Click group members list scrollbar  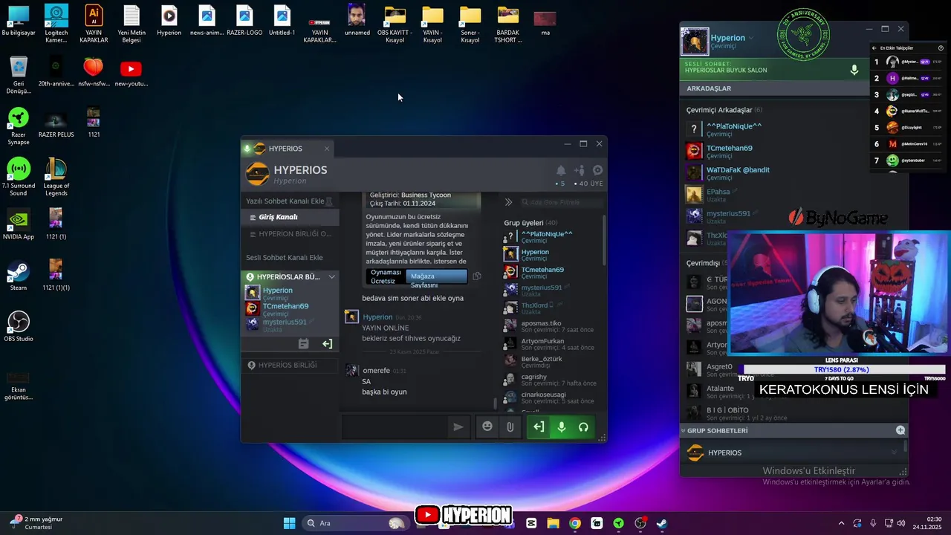coord(604,239)
